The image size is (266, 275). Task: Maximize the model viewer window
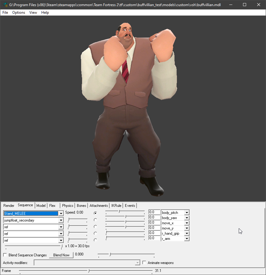coord(245,5)
